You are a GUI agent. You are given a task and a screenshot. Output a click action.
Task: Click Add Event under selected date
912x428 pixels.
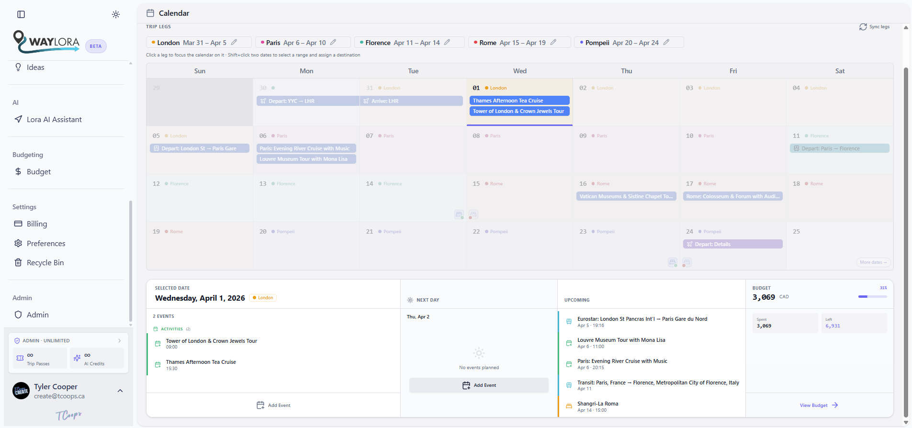click(273, 405)
